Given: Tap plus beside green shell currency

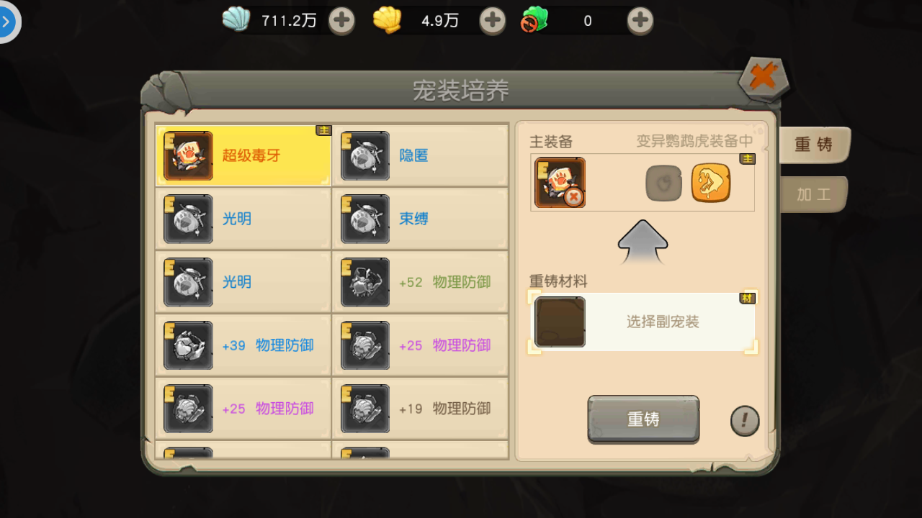Looking at the screenshot, I should tap(640, 20).
